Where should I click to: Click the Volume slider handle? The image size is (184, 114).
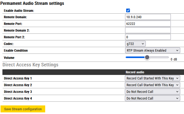tap(147, 57)
